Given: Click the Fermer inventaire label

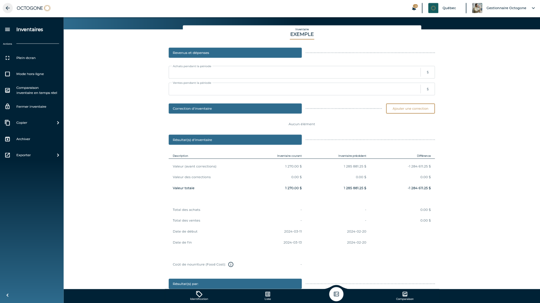Looking at the screenshot, I should (x=31, y=106).
